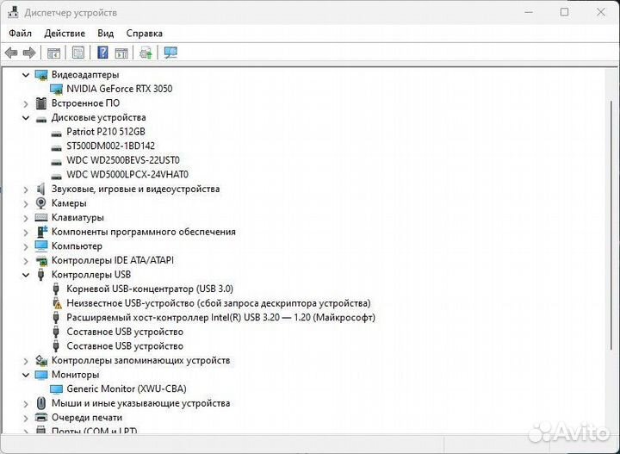
Task: Select Неизвестное USB-устройство entry text
Action: [x=219, y=303]
